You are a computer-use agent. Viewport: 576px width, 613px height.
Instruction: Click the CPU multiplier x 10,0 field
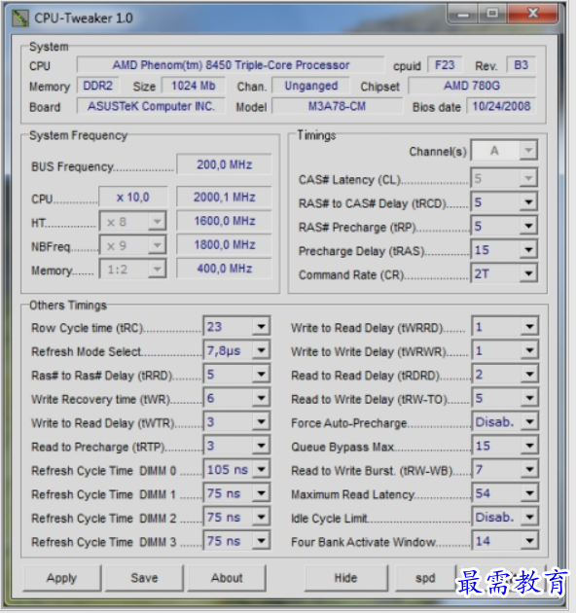click(133, 197)
